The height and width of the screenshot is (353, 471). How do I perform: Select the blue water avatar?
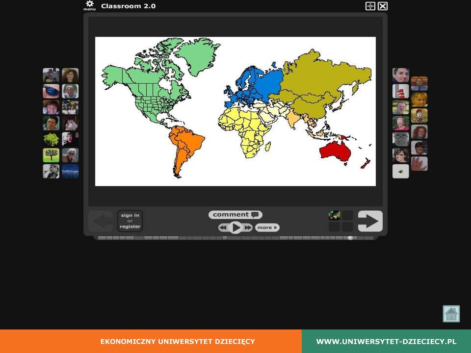[70, 172]
